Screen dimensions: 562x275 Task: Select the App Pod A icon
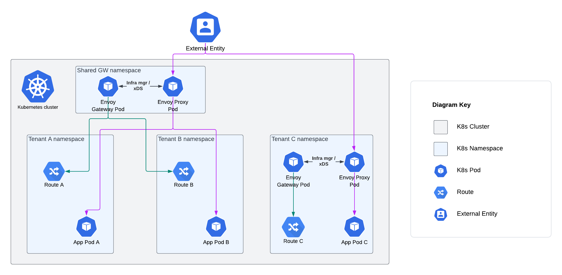86,227
